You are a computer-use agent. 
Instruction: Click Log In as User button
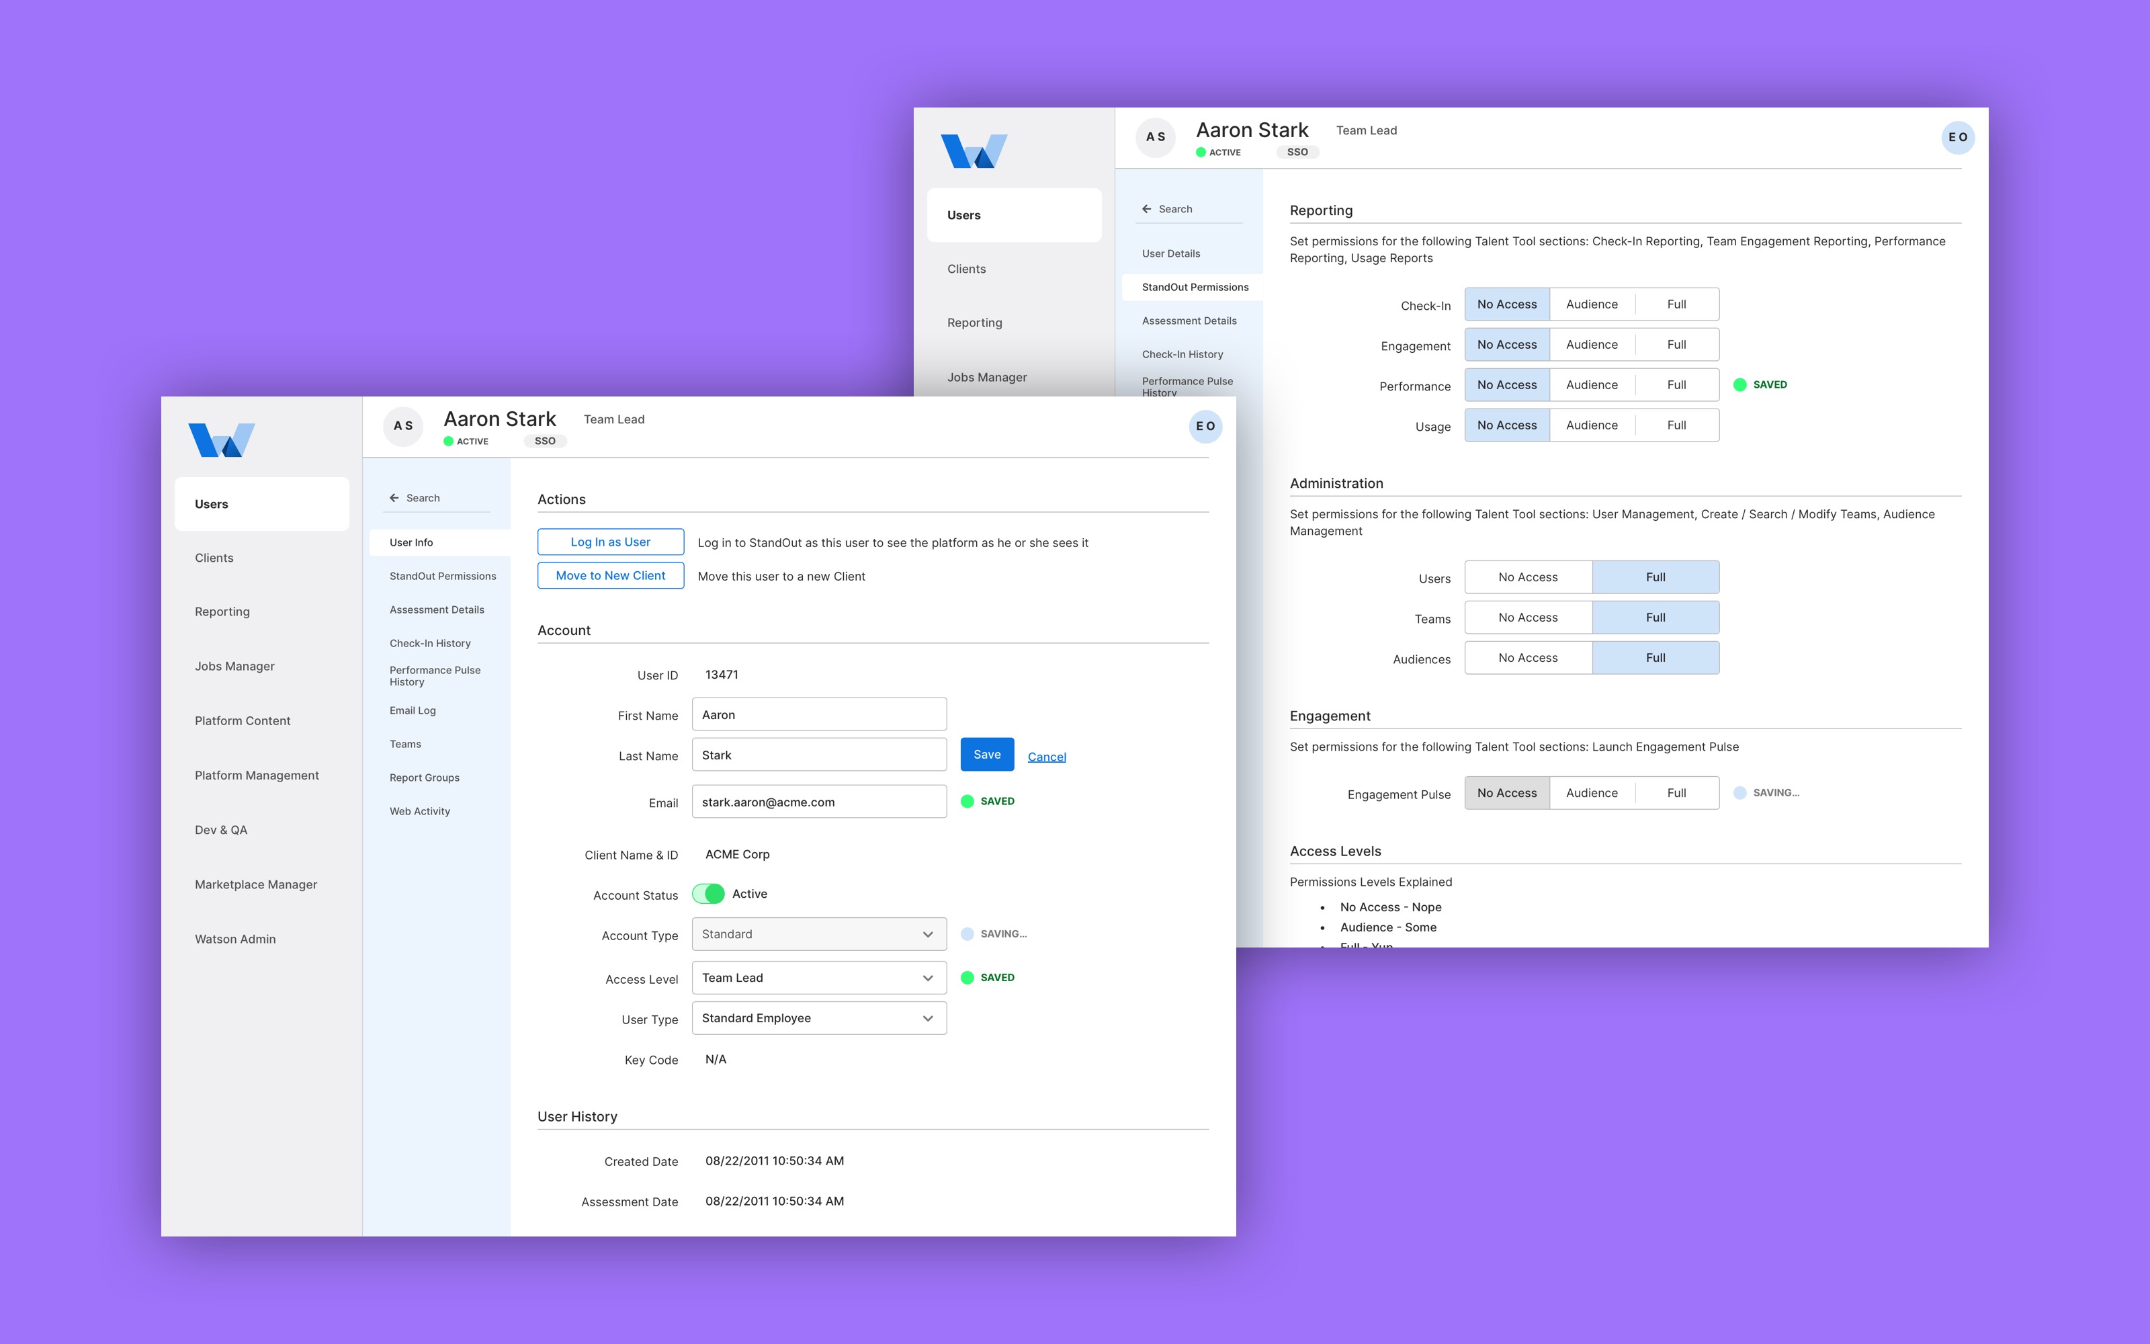pos(610,542)
